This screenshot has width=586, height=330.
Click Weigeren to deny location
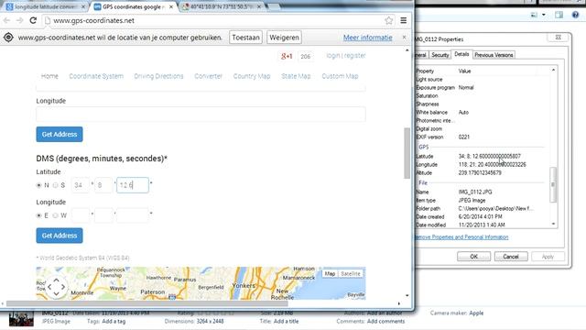click(284, 38)
